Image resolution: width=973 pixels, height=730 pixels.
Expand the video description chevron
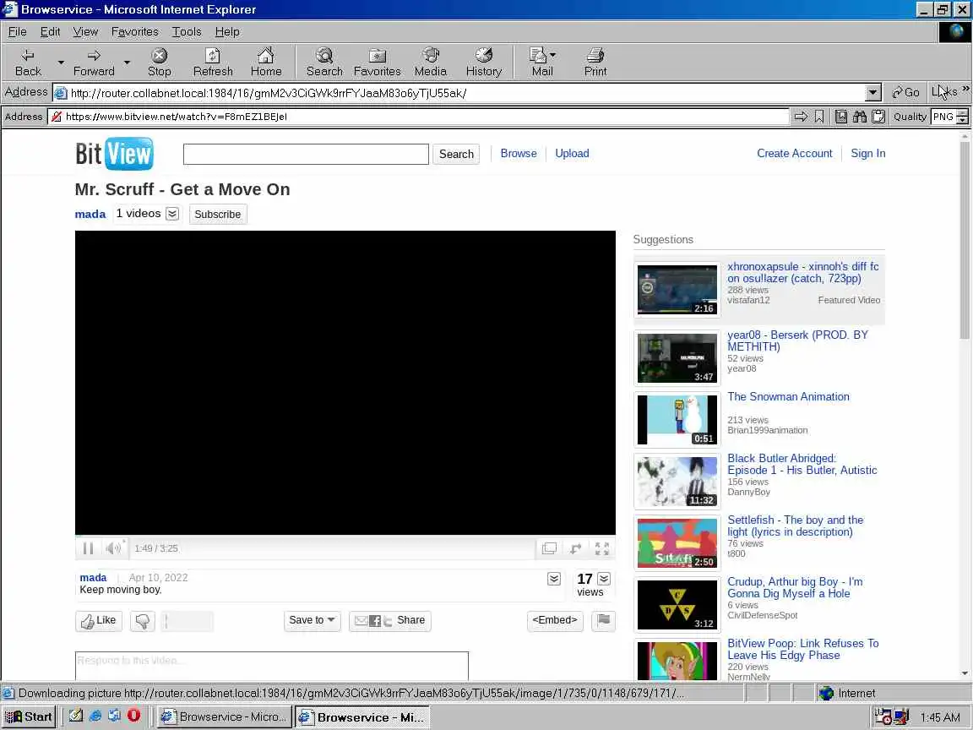pyautogui.click(x=554, y=579)
